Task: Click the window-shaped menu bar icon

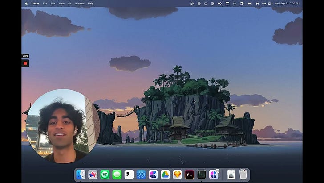Action: [x=227, y=4]
